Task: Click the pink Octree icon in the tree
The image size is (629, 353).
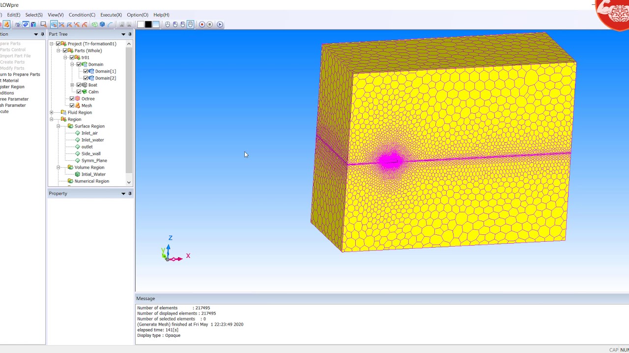Action: tap(78, 99)
